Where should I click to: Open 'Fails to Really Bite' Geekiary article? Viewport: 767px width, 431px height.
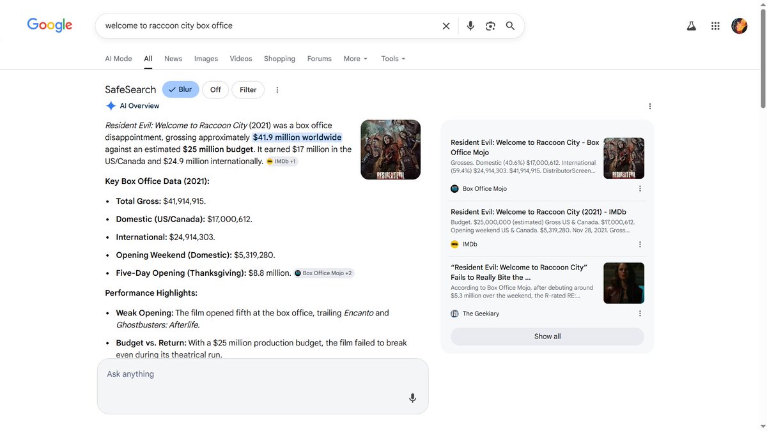[x=518, y=272]
